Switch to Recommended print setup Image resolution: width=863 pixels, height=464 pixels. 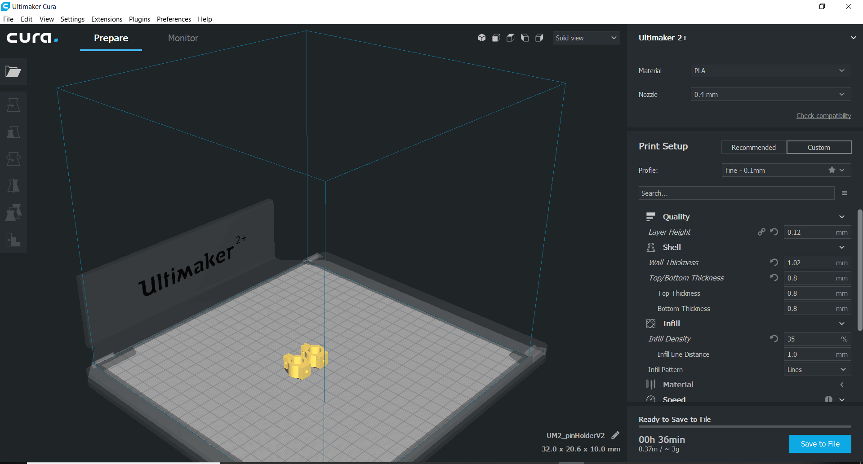(754, 147)
